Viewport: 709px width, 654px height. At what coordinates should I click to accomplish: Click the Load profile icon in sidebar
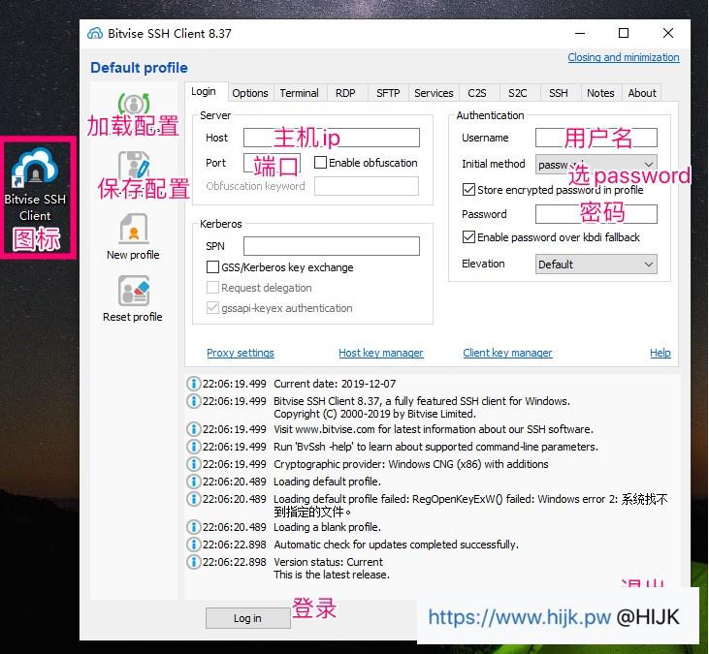coord(133,104)
